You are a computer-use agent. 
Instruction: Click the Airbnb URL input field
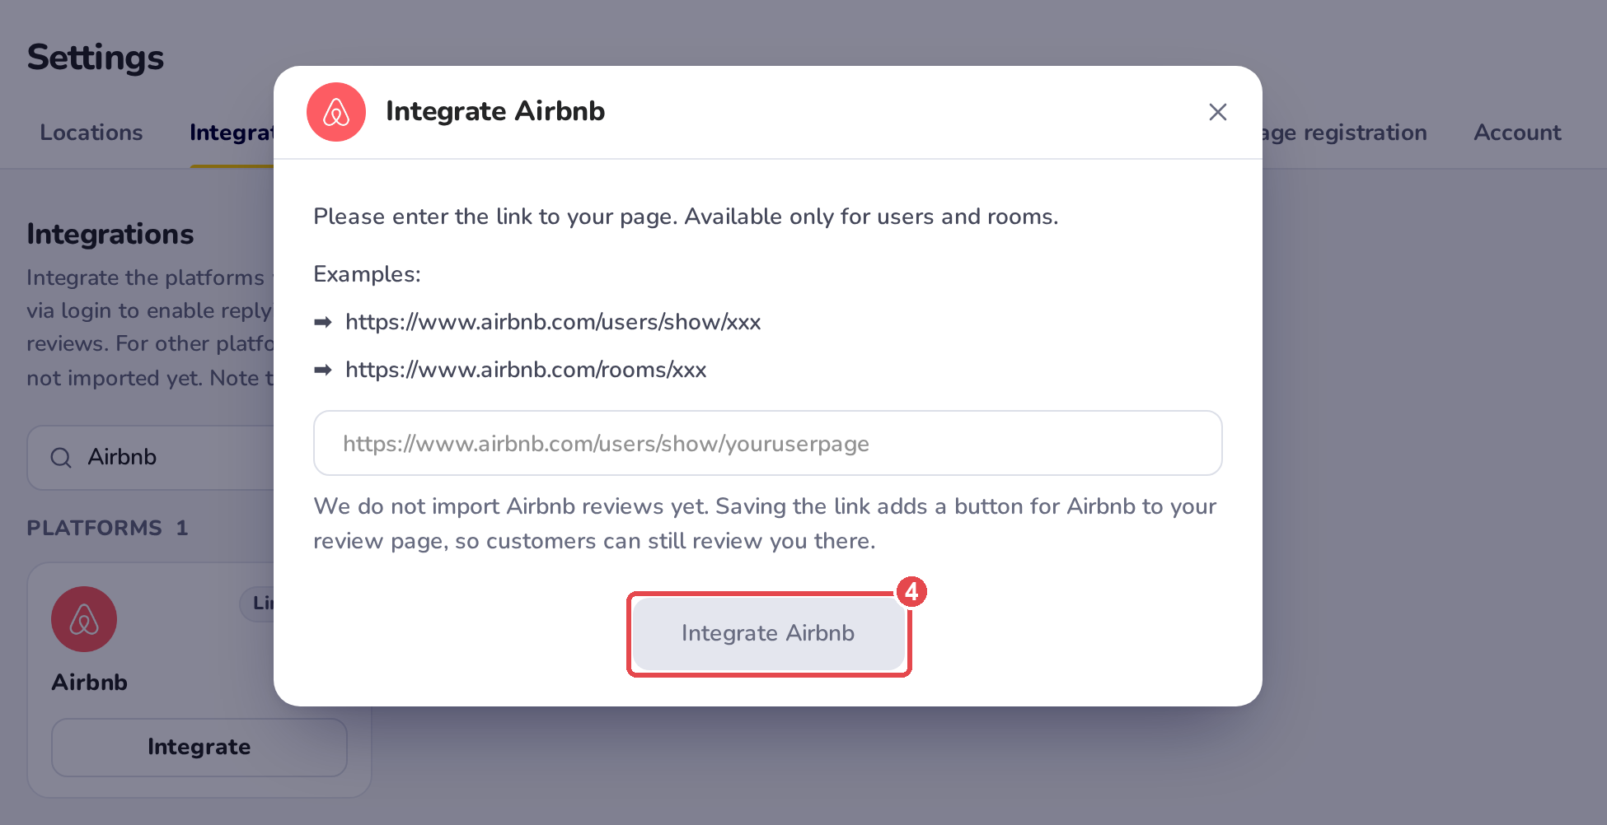coord(767,443)
